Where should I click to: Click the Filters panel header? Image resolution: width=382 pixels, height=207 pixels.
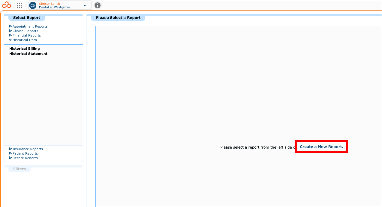tap(20, 169)
